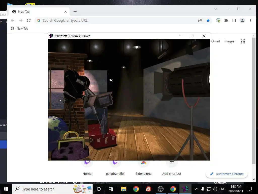Open the second Chrome taskbar icon
The image size is (258, 194).
173,189
